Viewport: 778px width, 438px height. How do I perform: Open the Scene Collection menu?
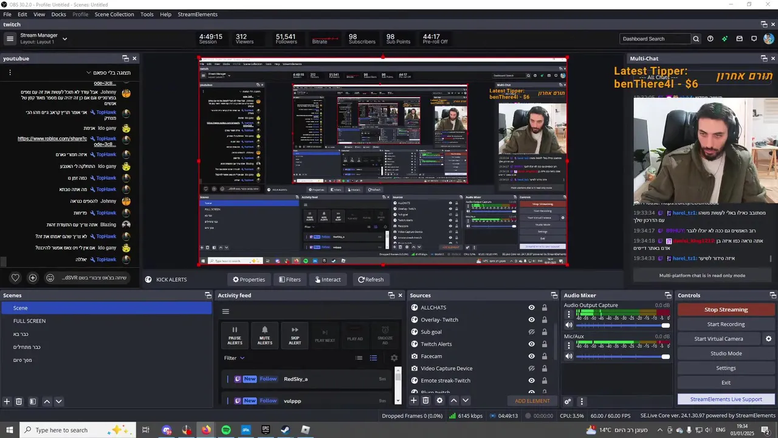(x=114, y=14)
